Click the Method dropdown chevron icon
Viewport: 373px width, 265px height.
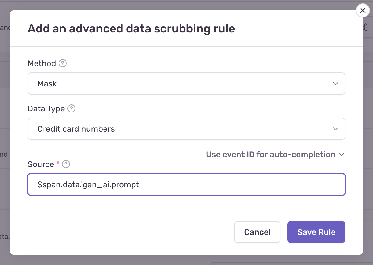336,84
